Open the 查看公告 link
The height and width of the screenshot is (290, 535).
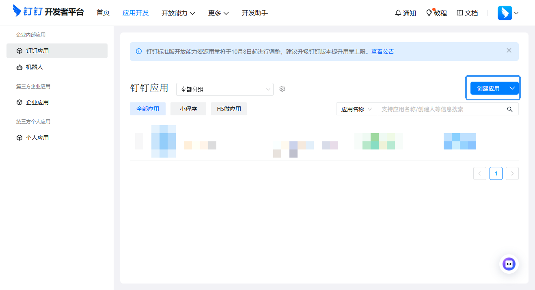pyautogui.click(x=382, y=52)
